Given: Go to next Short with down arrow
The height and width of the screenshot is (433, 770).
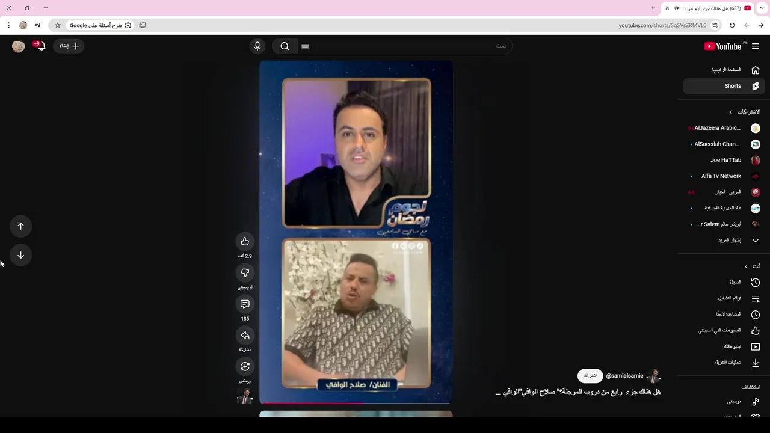Looking at the screenshot, I should pyautogui.click(x=20, y=255).
